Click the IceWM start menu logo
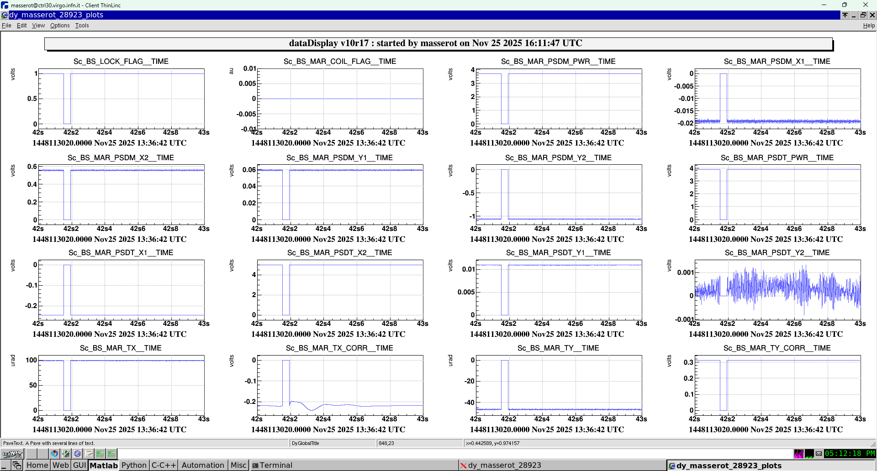This screenshot has width=877, height=471. coord(12,454)
